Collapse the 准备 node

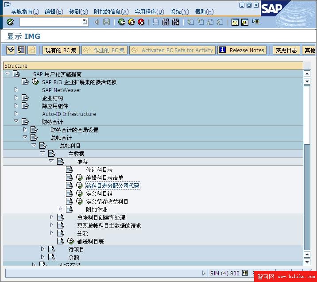click(x=51, y=161)
